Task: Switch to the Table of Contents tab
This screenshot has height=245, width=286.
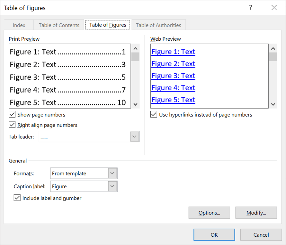Action: tap(59, 25)
